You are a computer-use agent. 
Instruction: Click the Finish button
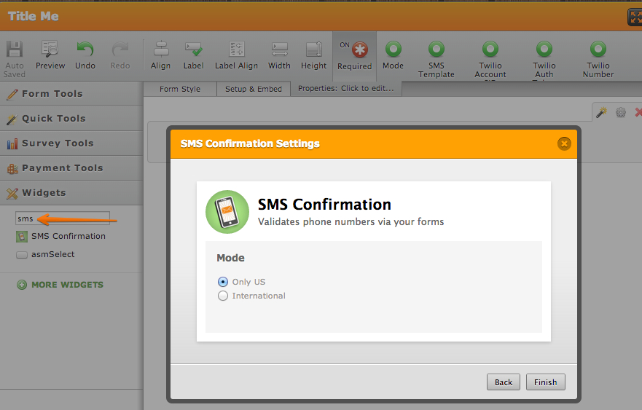[545, 382]
